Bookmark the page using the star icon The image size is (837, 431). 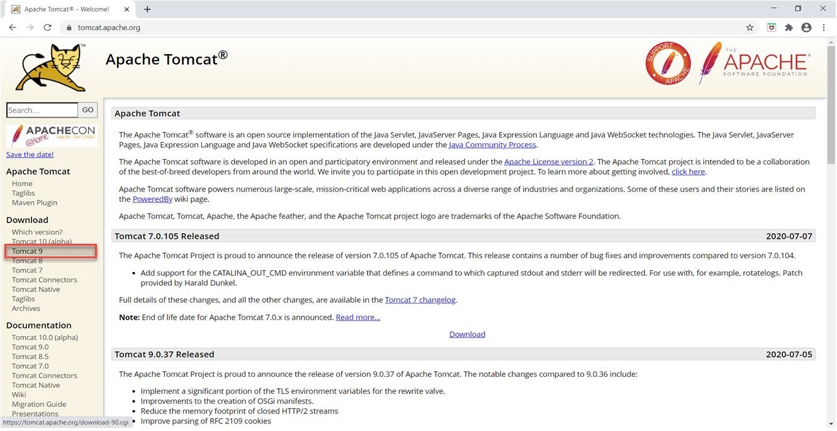[750, 27]
